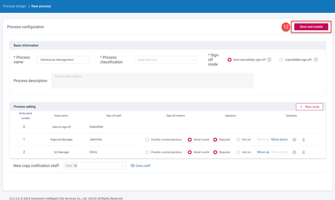Click help icon beside Cancellable sign-off
The width and height of the screenshot is (335, 200).
click(x=316, y=60)
